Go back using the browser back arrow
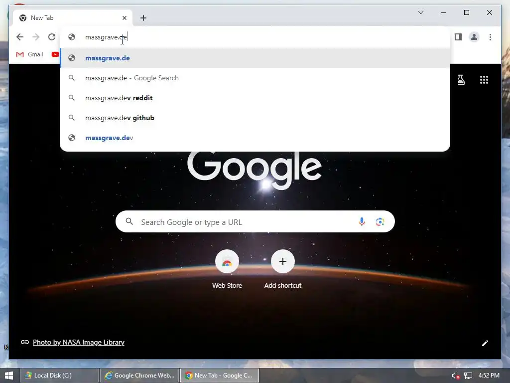This screenshot has height=383, width=510. [x=20, y=37]
